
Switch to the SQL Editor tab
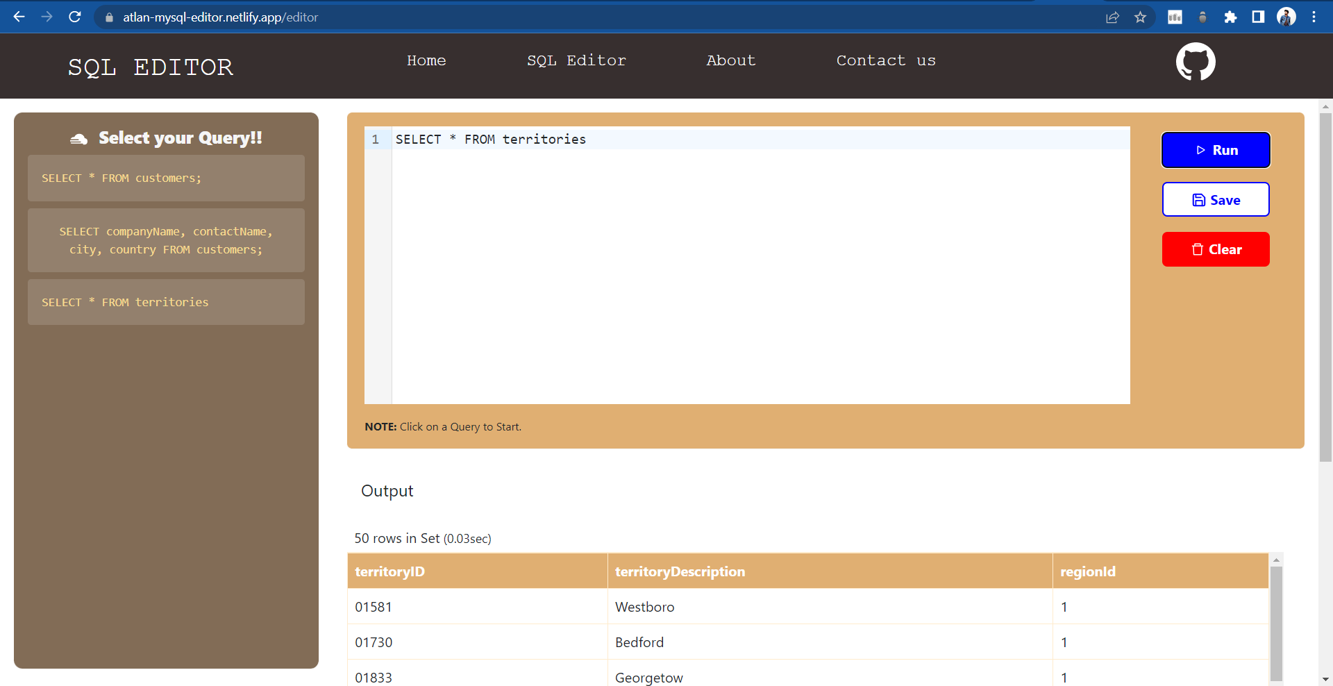577,61
